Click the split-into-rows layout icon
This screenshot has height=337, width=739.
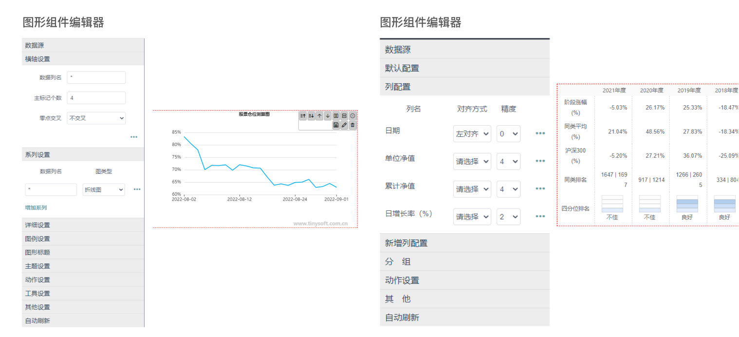(344, 116)
